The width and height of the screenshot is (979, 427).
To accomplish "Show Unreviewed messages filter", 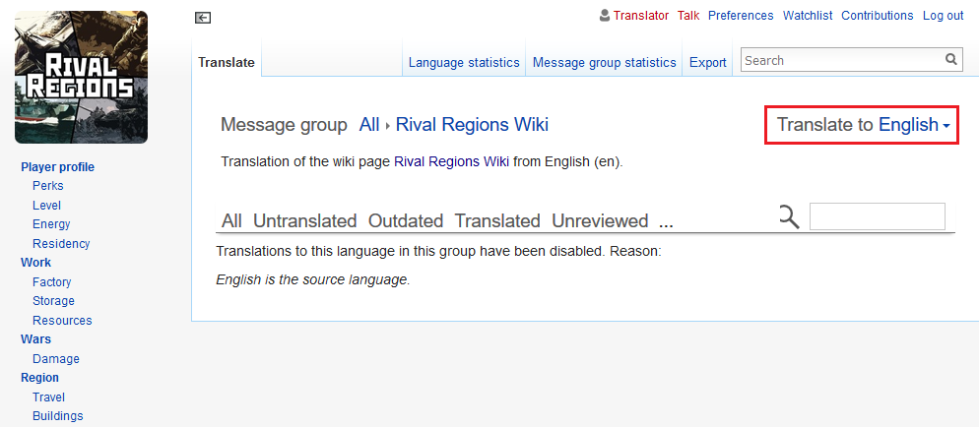I will pyautogui.click(x=600, y=220).
